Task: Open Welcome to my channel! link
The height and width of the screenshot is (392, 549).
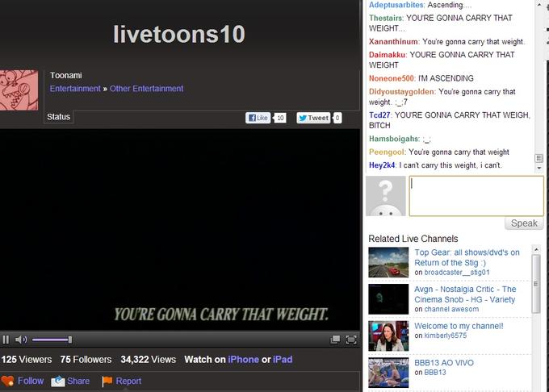Action: click(x=459, y=326)
